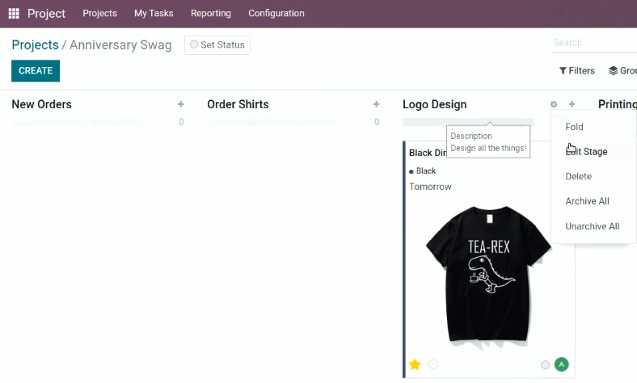Click the CREATE button
Viewport: 637px width, 383px height.
click(x=36, y=70)
